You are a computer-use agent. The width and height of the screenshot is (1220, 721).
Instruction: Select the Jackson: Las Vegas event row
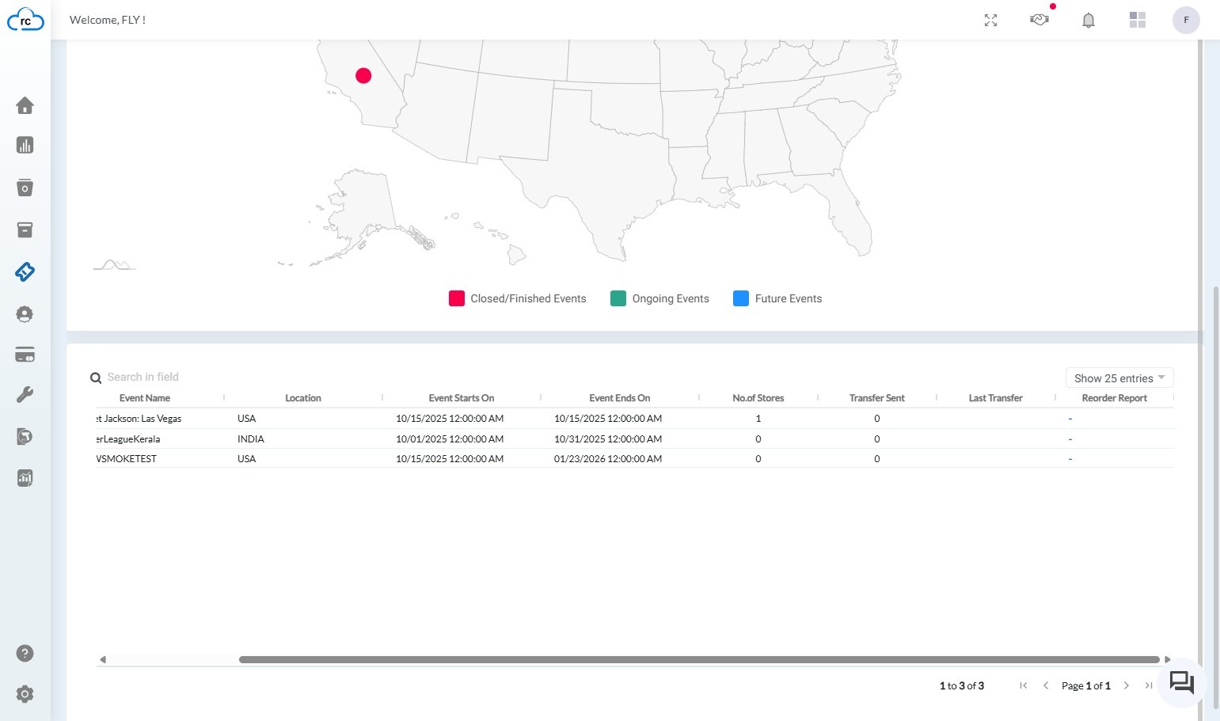click(635, 419)
